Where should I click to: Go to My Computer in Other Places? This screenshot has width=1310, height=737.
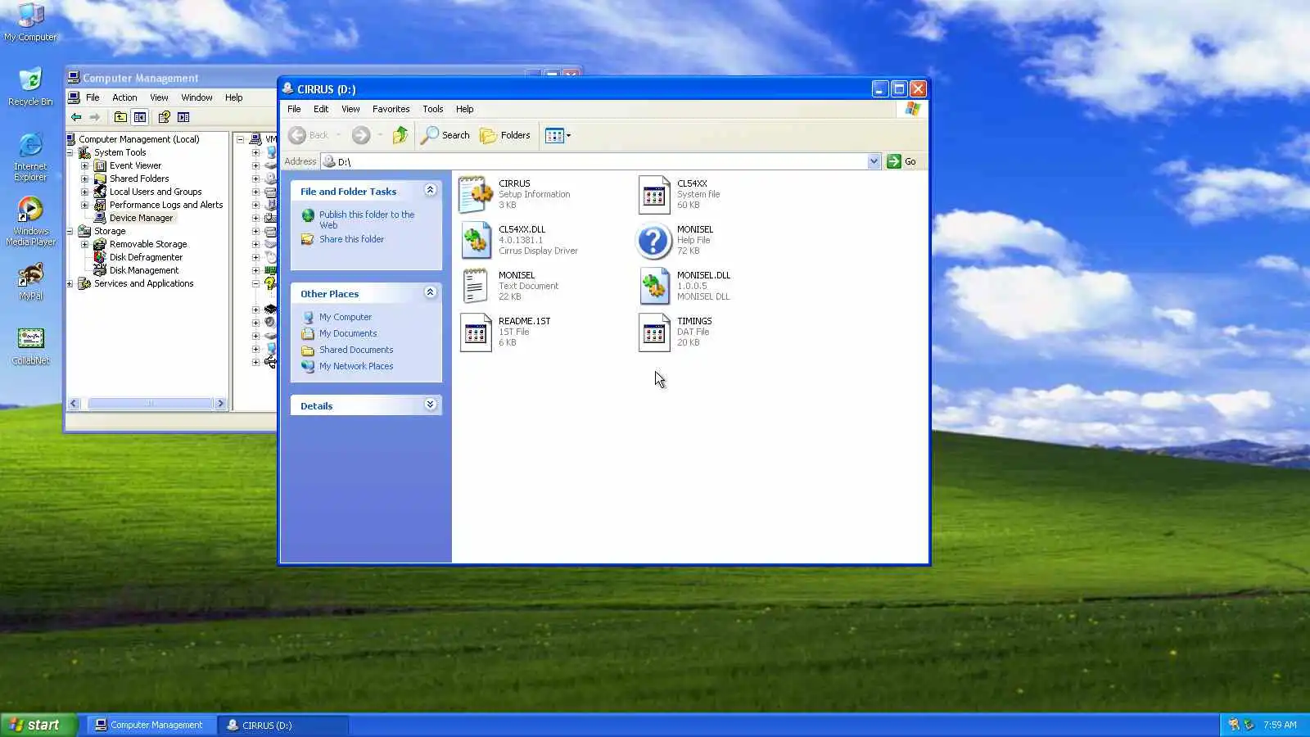[x=346, y=317]
